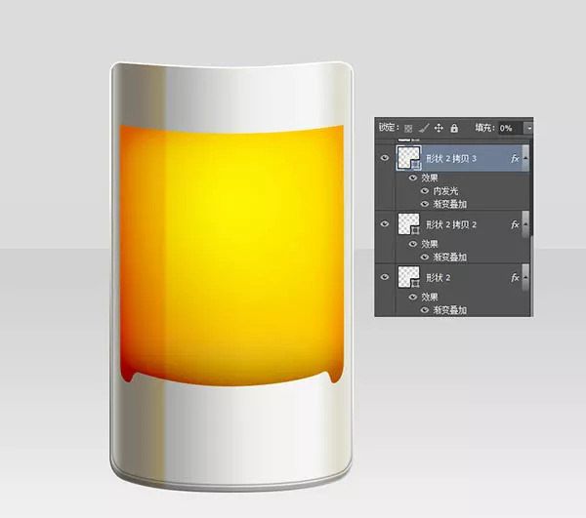586x518 pixels.
Task: Select 形状 2 layer thumbnail
Action: (x=409, y=277)
